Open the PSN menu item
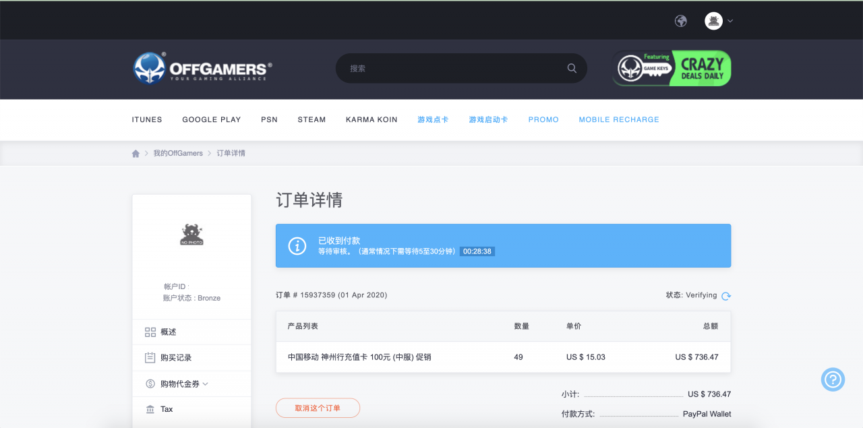The width and height of the screenshot is (863, 428). [x=269, y=119]
